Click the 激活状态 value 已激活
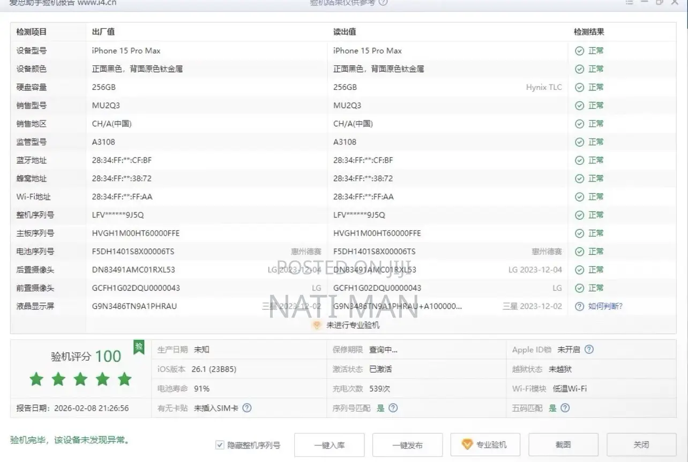 coord(380,369)
